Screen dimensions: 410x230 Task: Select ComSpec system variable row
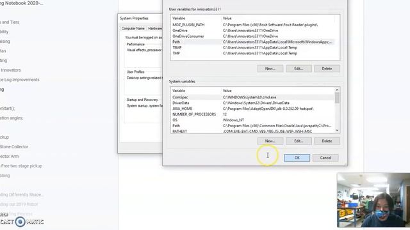point(252,97)
